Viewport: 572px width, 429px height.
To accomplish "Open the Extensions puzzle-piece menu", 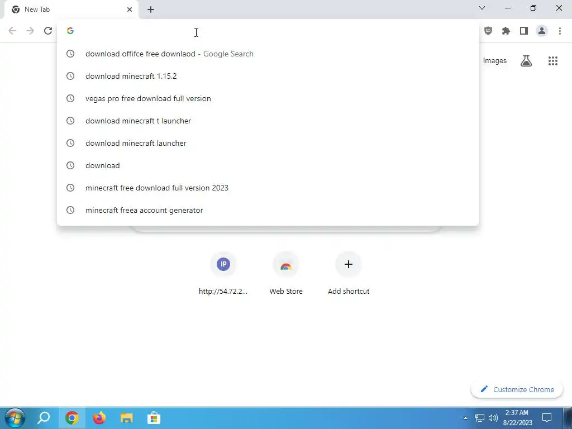I will [506, 31].
